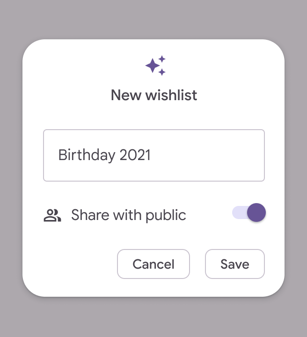This screenshot has height=337, width=307.
Task: Click the dark purple toggle knob
Action: [256, 212]
